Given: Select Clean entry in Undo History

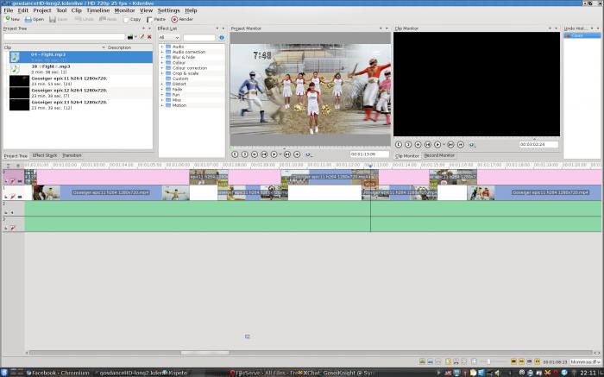Looking at the screenshot, I should tap(582, 35).
